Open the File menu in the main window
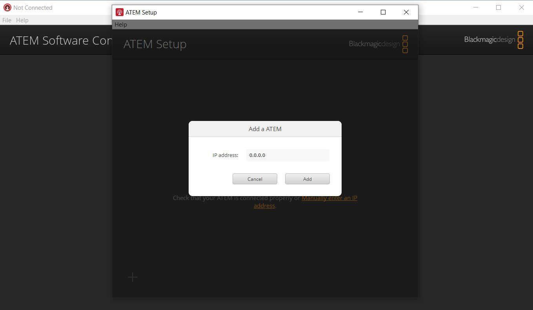The image size is (533, 310). [x=7, y=20]
